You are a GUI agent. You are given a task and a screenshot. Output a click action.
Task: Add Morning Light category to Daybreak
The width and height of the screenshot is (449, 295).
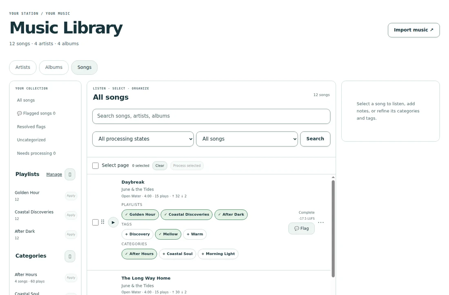218,254
